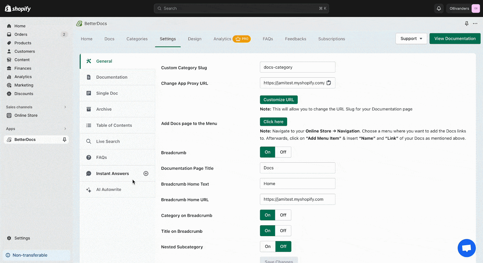Open the three-dot more actions menu
This screenshot has width=483, height=263.
point(475,24)
